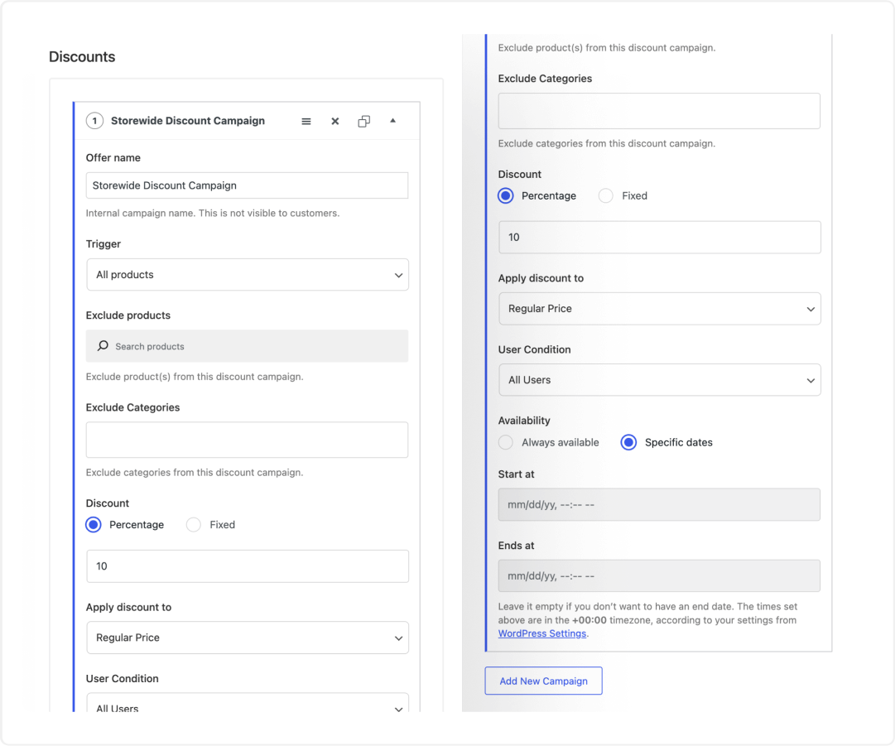Open left User Condition dropdown
This screenshot has height=746, width=895.
[x=248, y=703]
